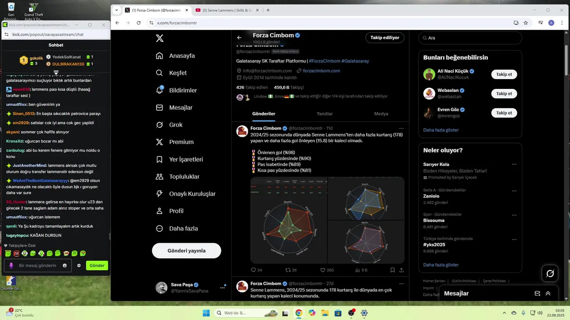Go to Anasayfa in the X sidebar
The image size is (570, 320).
[x=175, y=56]
